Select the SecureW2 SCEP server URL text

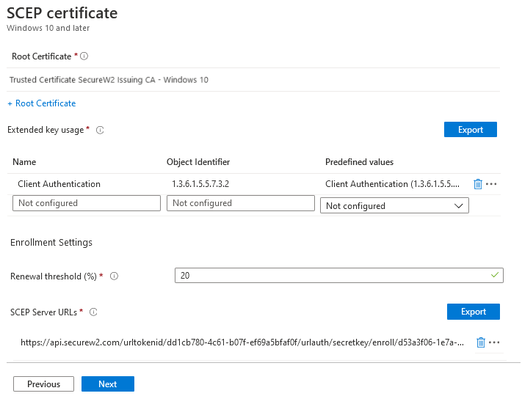pos(242,342)
